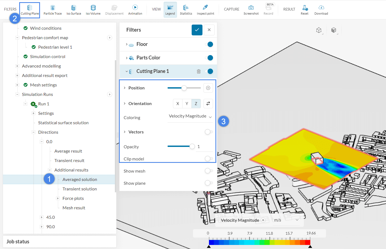Image resolution: width=386 pixels, height=249 pixels.
Task: Add an Iso Surface filter
Action: [74, 10]
